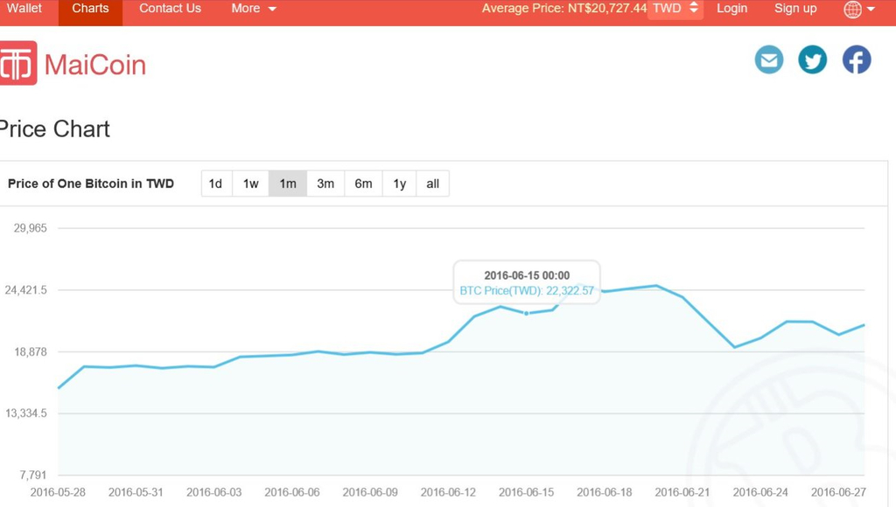Go to the Charts tab
The width and height of the screenshot is (896, 507).
90,9
